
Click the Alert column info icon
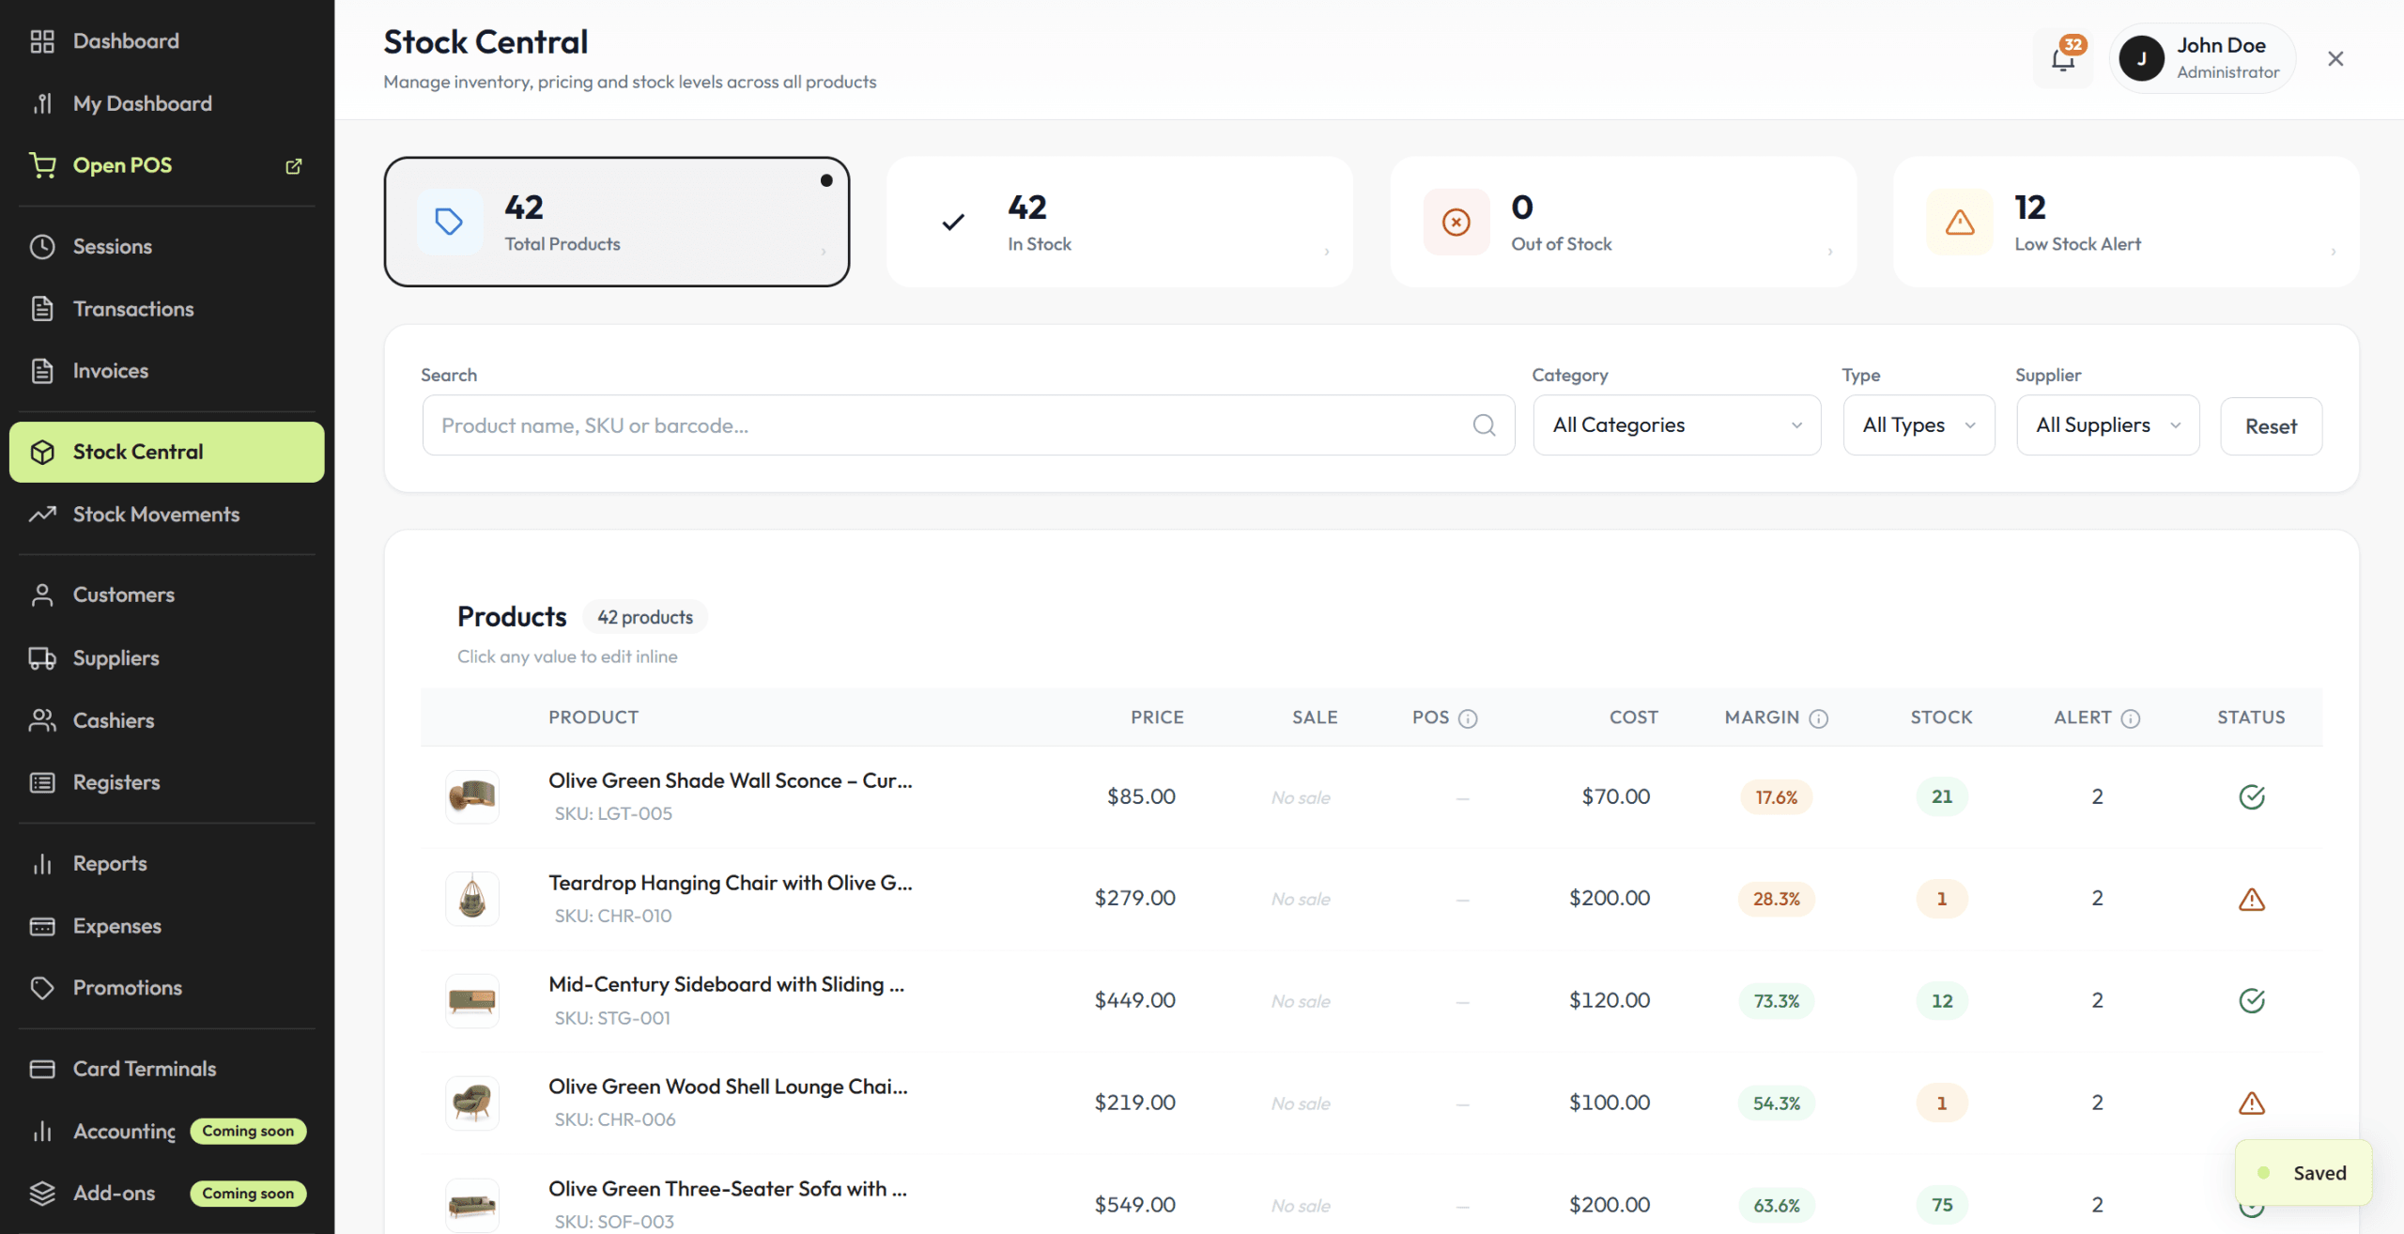tap(2131, 718)
